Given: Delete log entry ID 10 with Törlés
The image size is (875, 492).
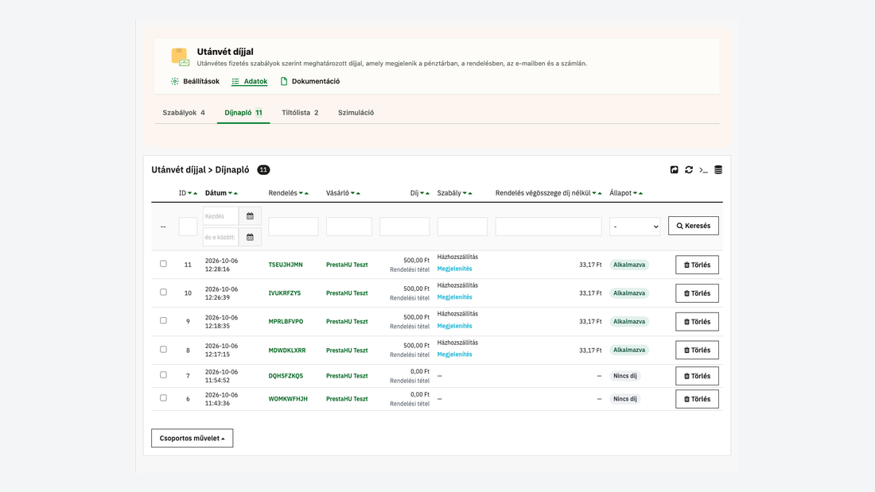Looking at the screenshot, I should 697,293.
